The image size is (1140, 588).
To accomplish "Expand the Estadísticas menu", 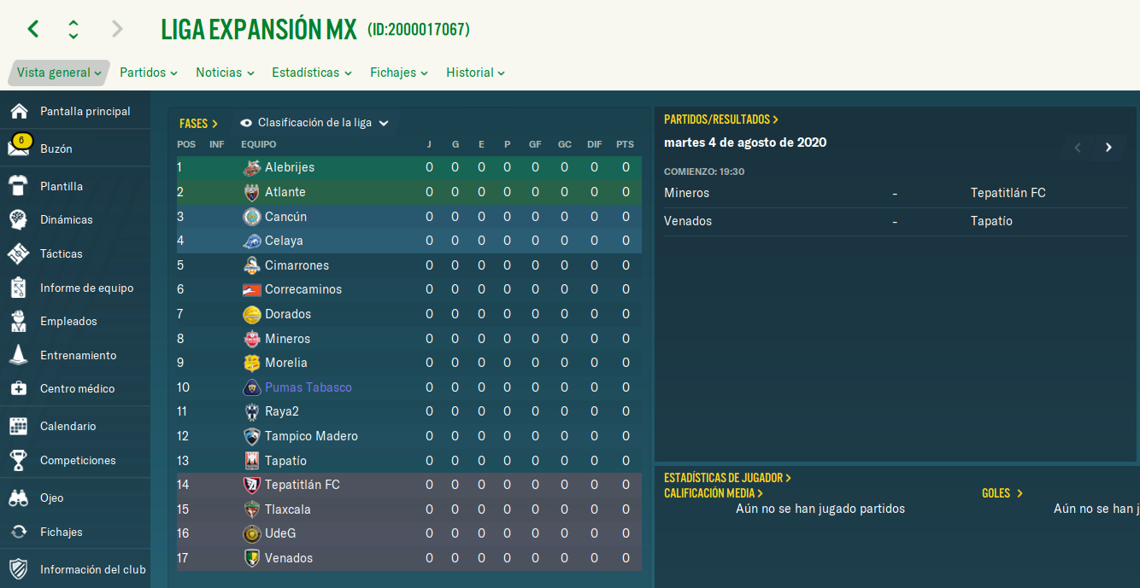I will [312, 73].
